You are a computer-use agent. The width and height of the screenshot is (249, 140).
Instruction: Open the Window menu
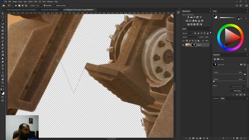click(50, 2)
